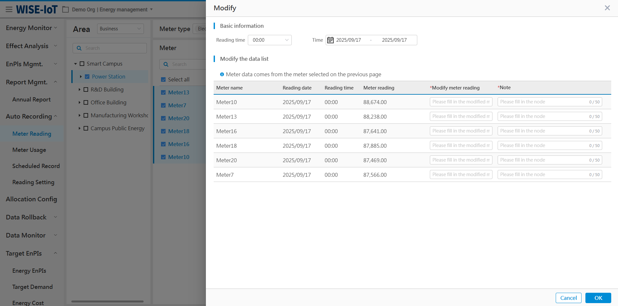Close the Modify panel with X

coord(607,8)
